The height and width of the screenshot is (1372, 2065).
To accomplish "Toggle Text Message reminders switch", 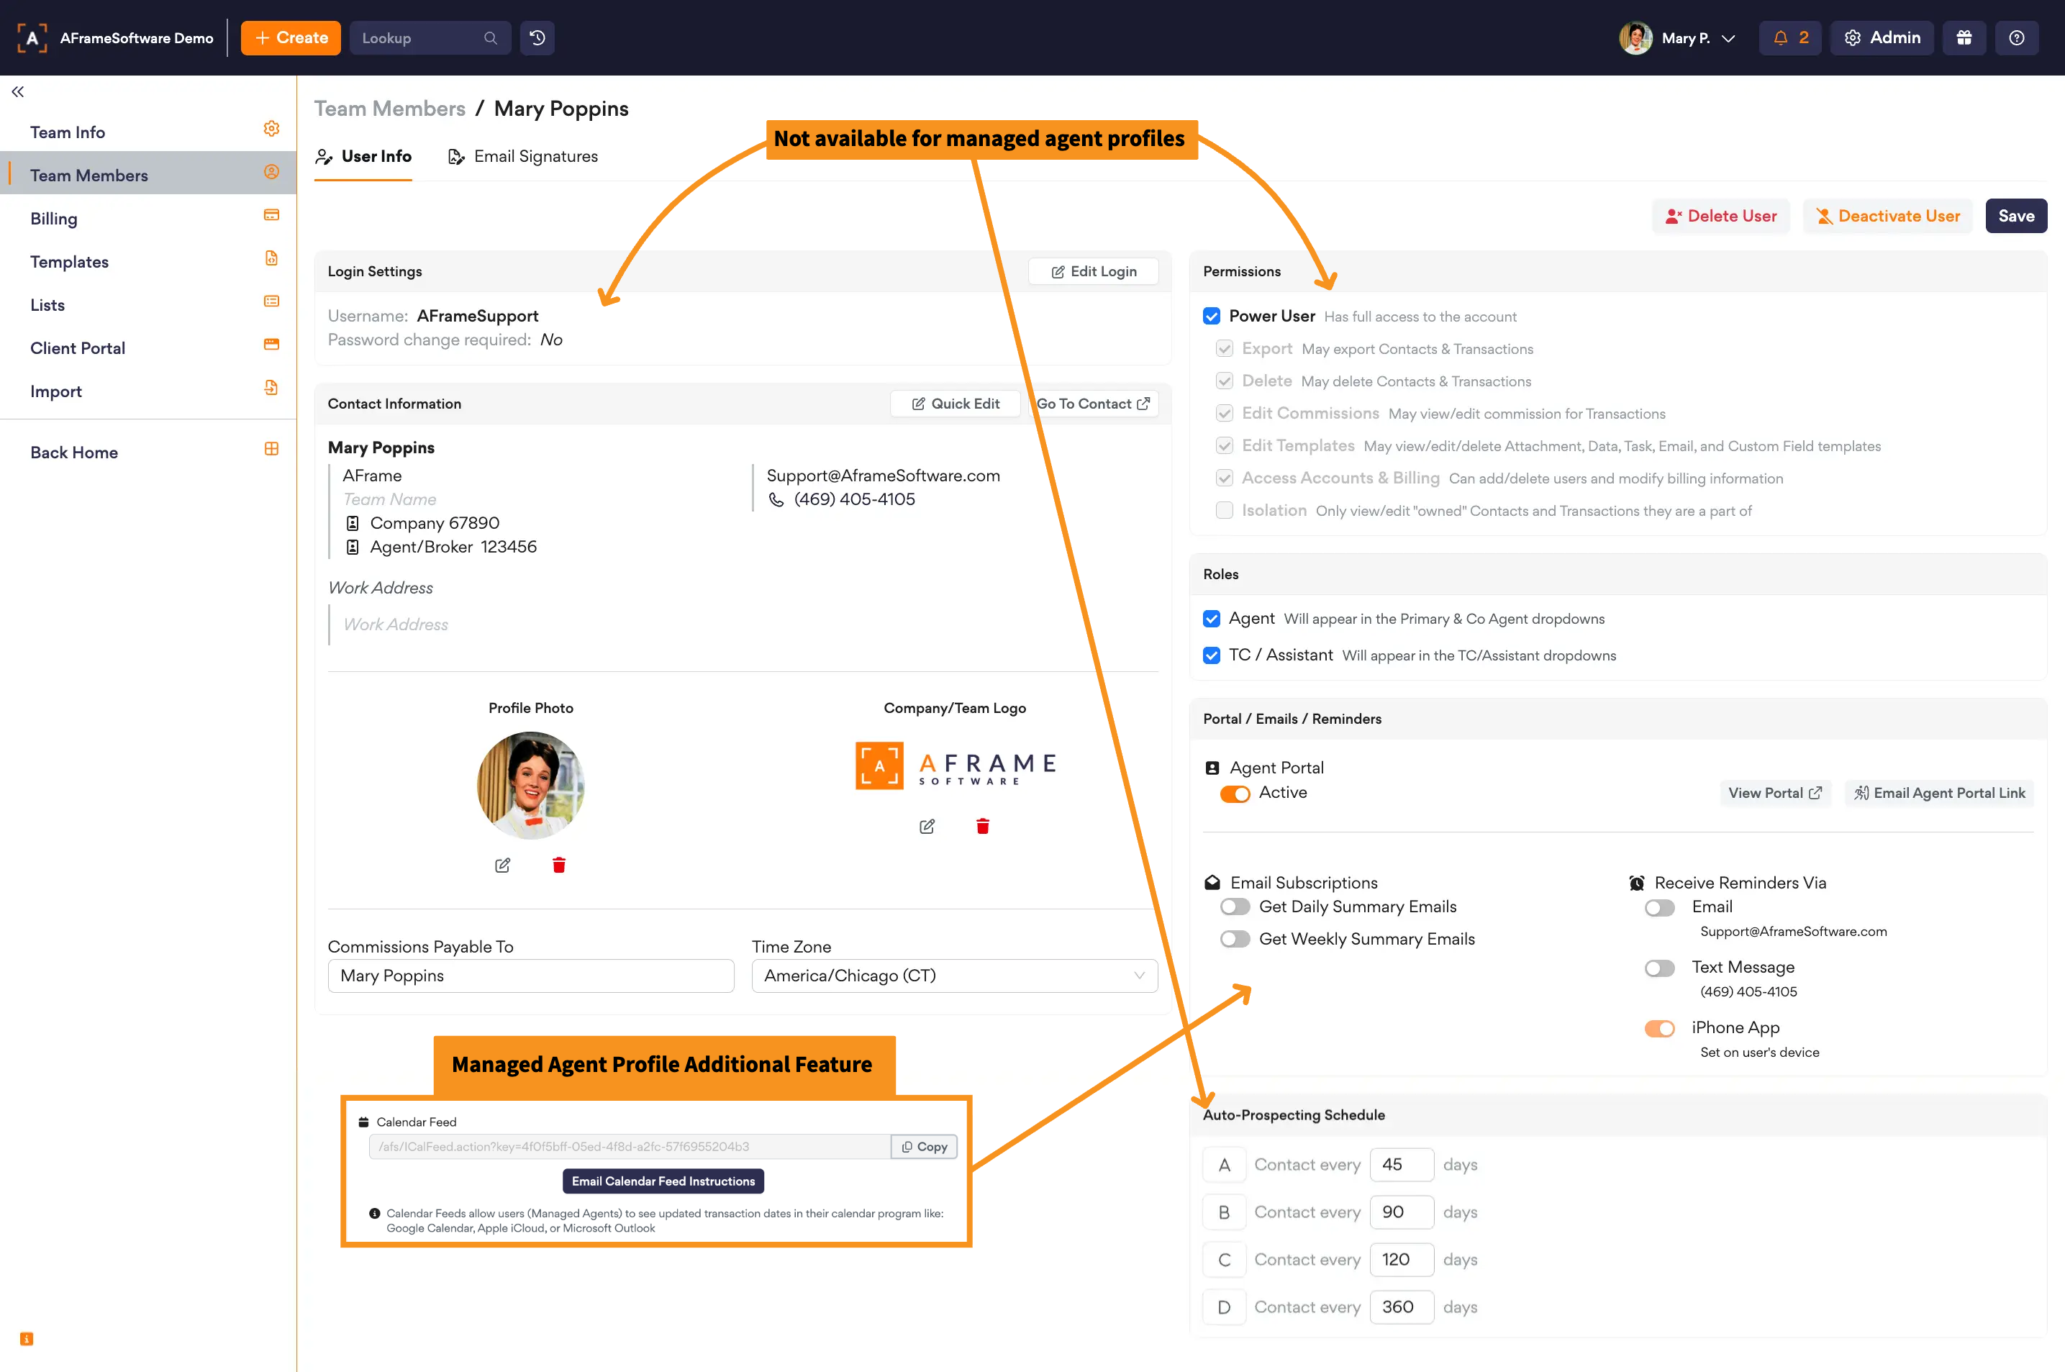I will point(1659,968).
